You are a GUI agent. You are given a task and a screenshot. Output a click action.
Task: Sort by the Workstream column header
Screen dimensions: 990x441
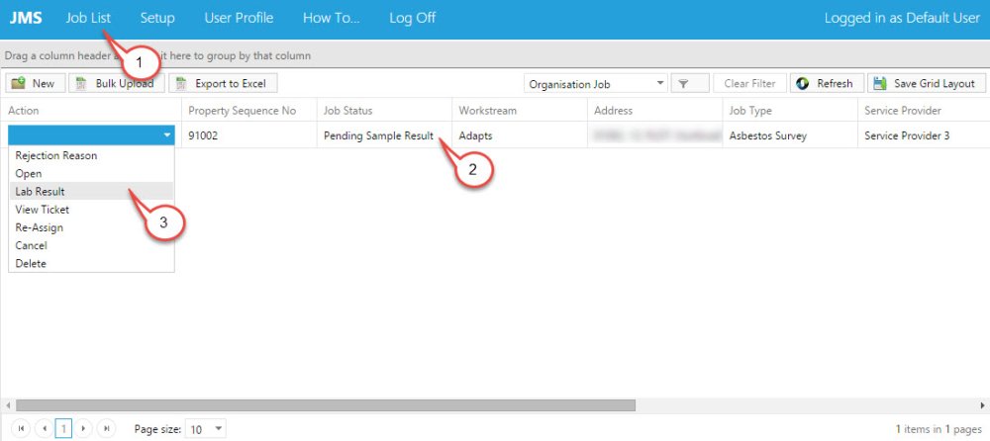pyautogui.click(x=520, y=111)
